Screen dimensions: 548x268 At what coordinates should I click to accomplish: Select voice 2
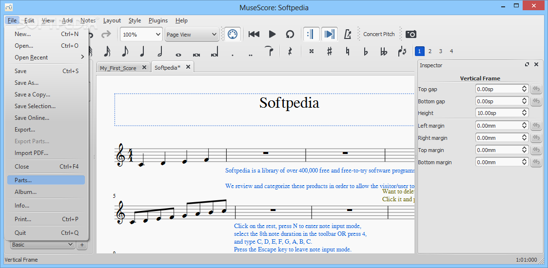click(x=430, y=51)
